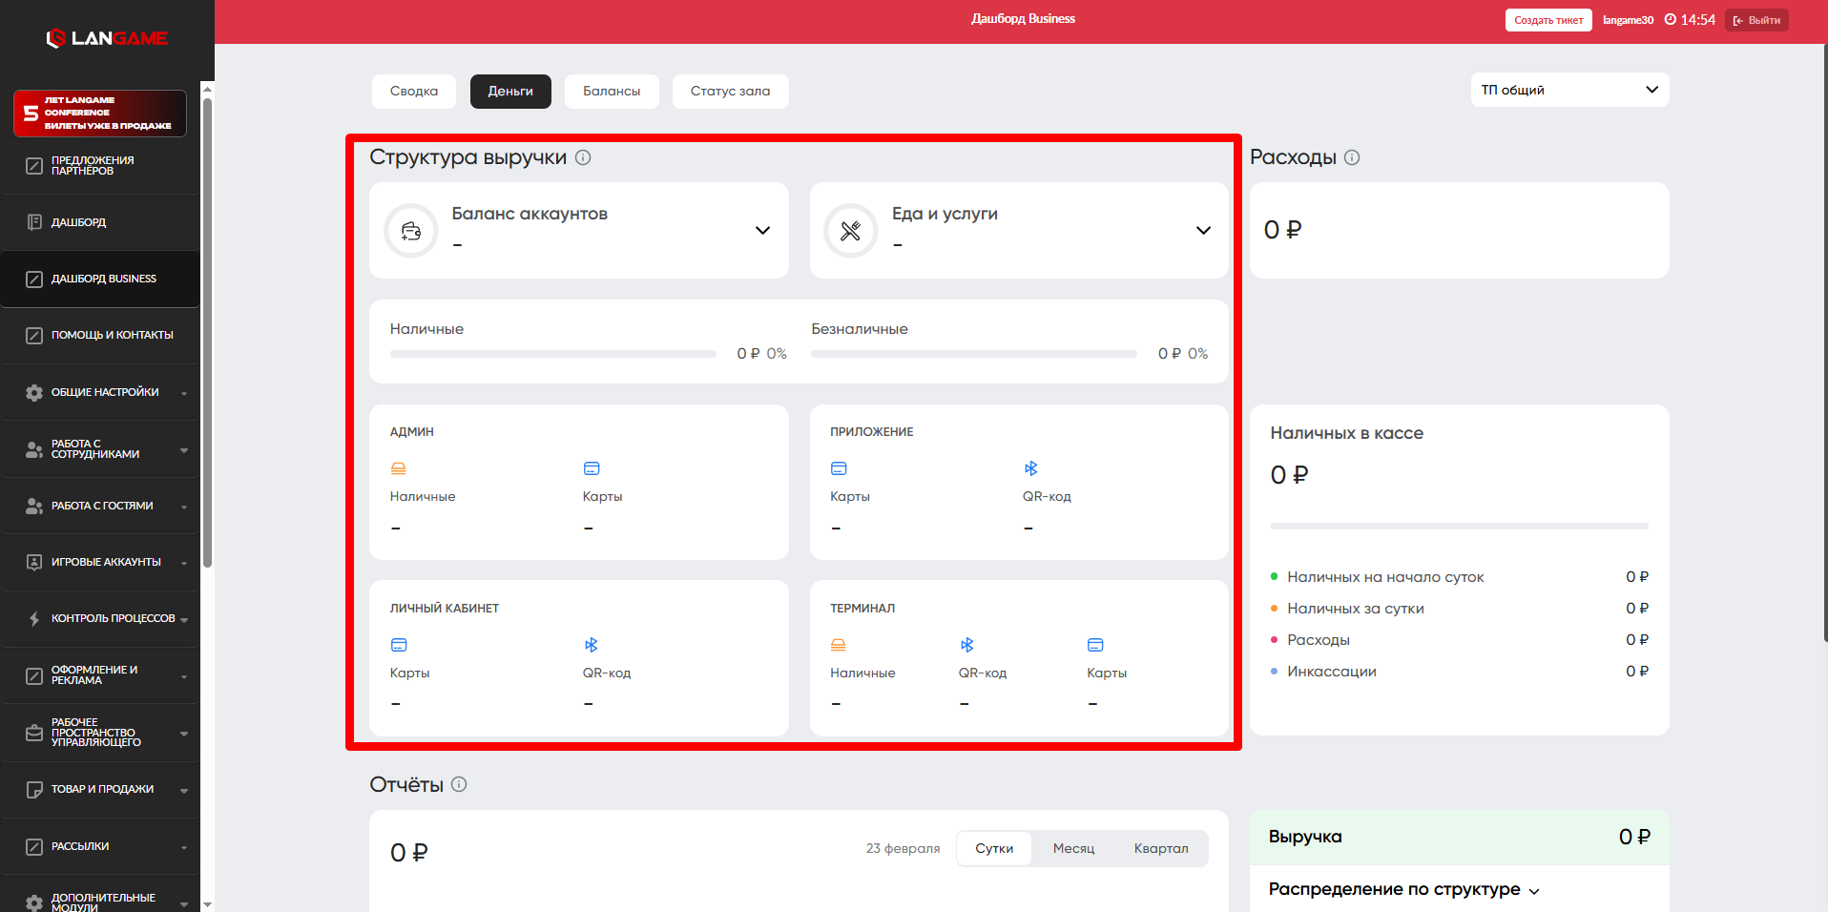Click the gear icon for Общие настройки
The width and height of the screenshot is (1828, 912).
tap(34, 393)
